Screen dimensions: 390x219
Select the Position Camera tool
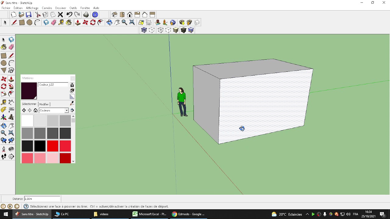tap(4, 149)
